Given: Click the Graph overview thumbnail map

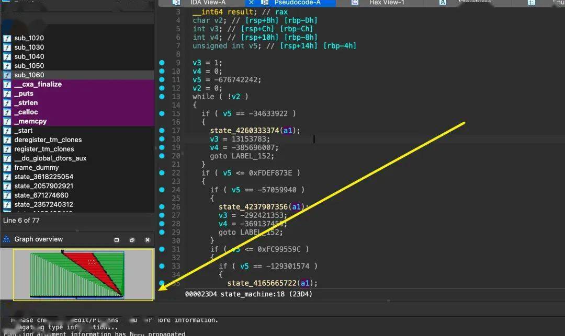Looking at the screenshot, I should (83, 274).
